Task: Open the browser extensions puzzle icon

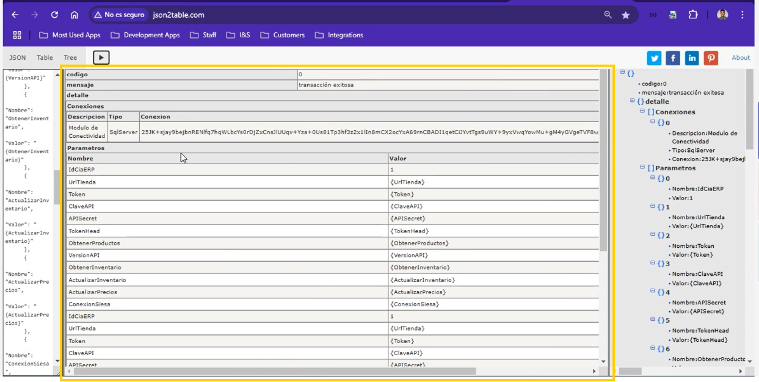Action: (692, 15)
